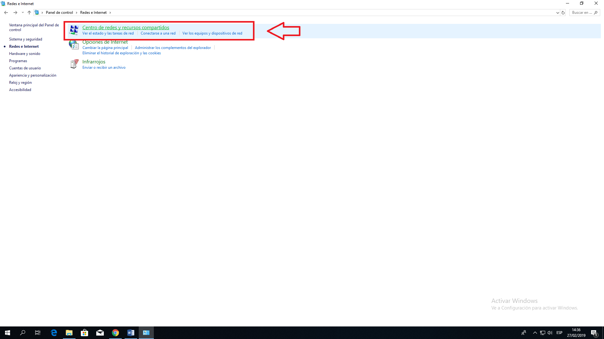Expand the recent locations dropdown arrow
Viewport: 604px width, 339px height.
click(x=23, y=13)
